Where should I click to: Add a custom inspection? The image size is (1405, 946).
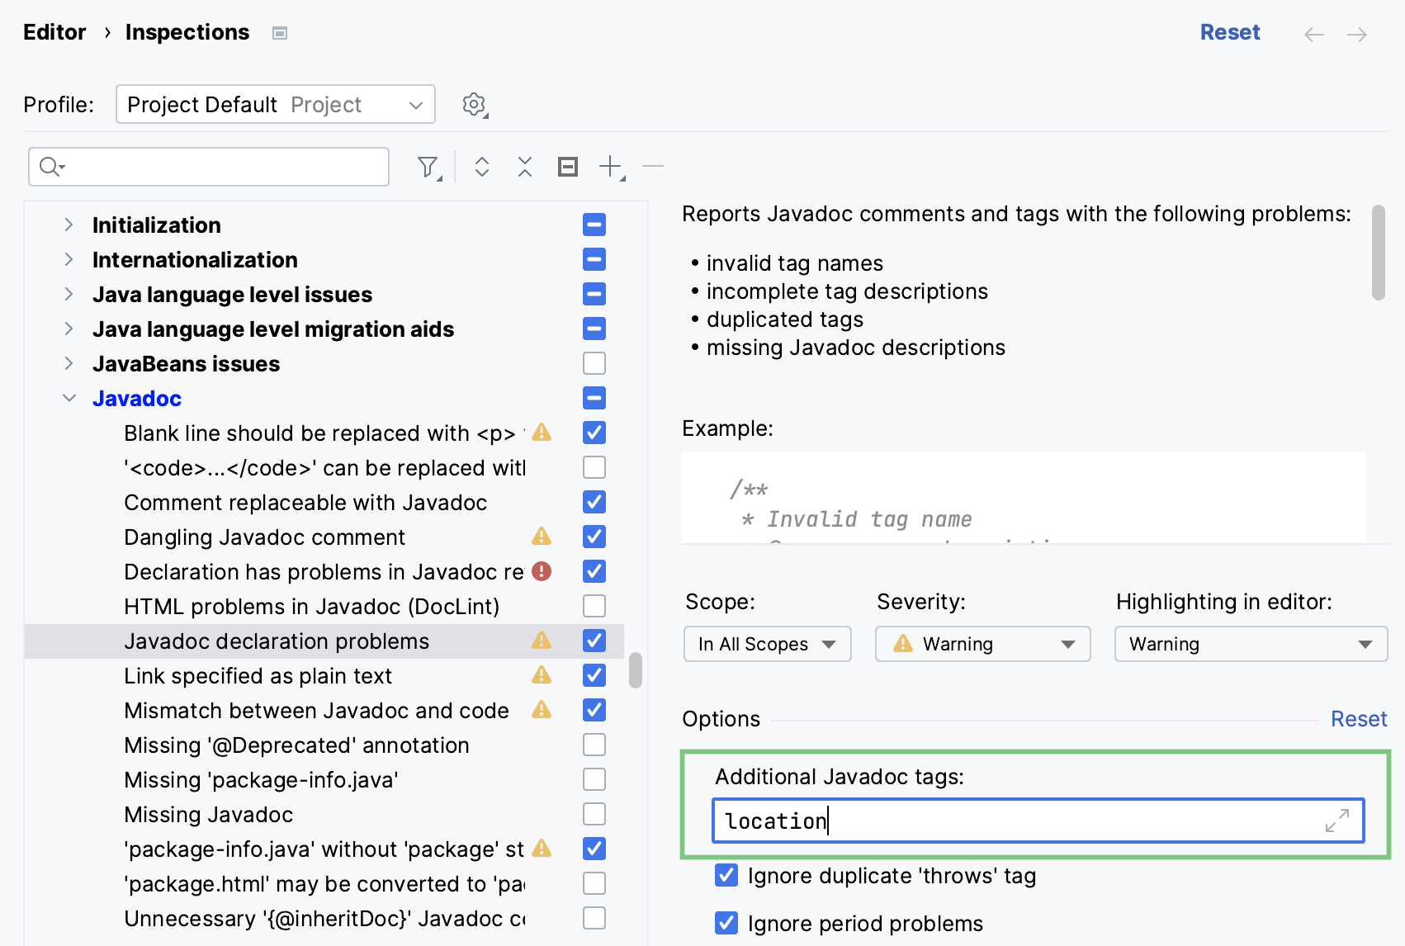609,166
